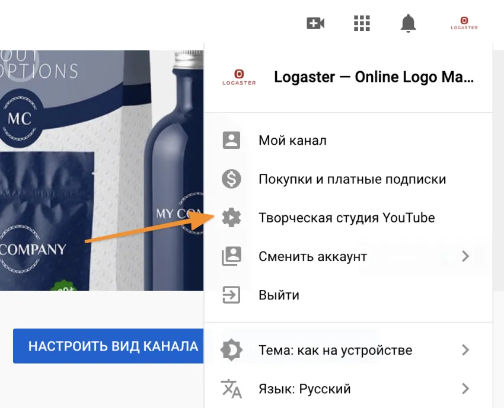504x408 pixels.
Task: Click the gear icon for Творческая студия
Action: click(x=231, y=218)
